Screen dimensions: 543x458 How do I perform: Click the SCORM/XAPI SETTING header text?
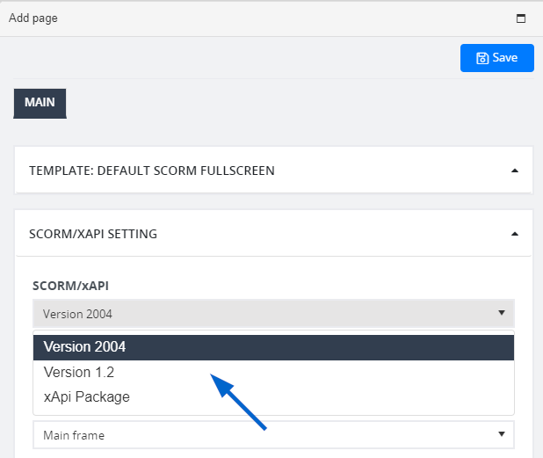pos(93,234)
